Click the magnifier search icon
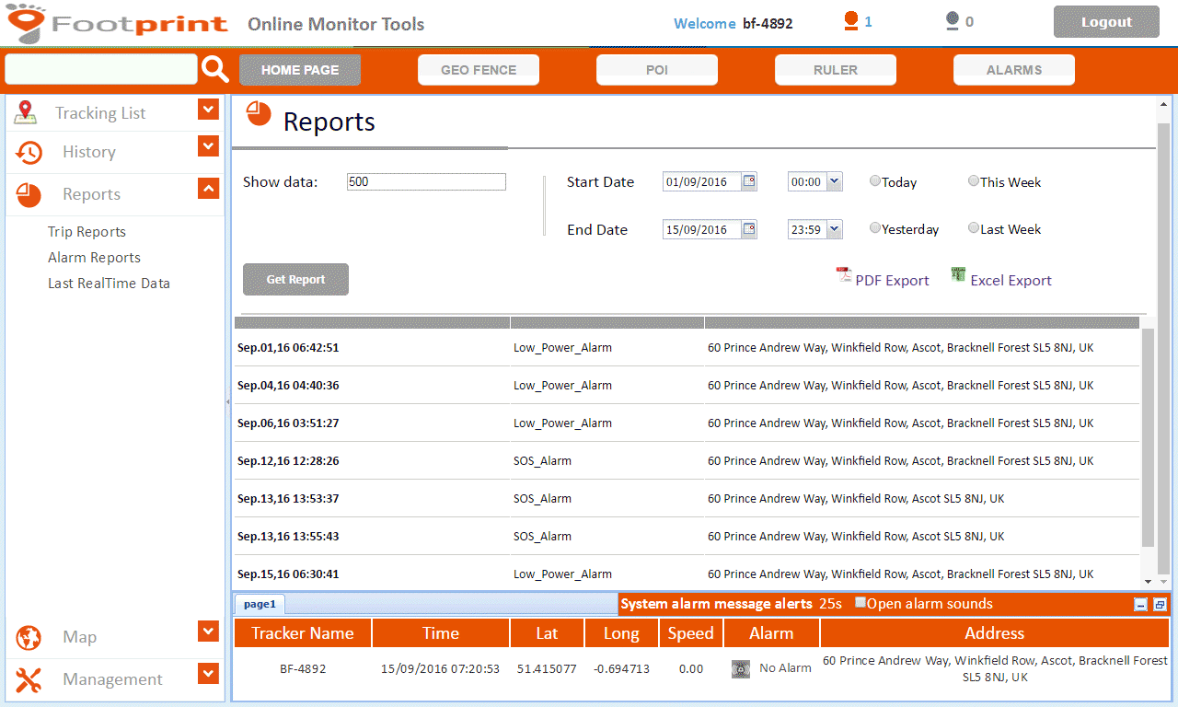Viewport: 1178px width, 707px height. coord(214,69)
